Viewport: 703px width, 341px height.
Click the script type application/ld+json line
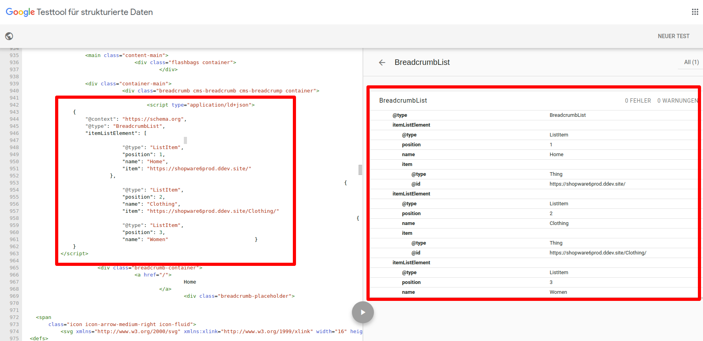[x=201, y=105]
